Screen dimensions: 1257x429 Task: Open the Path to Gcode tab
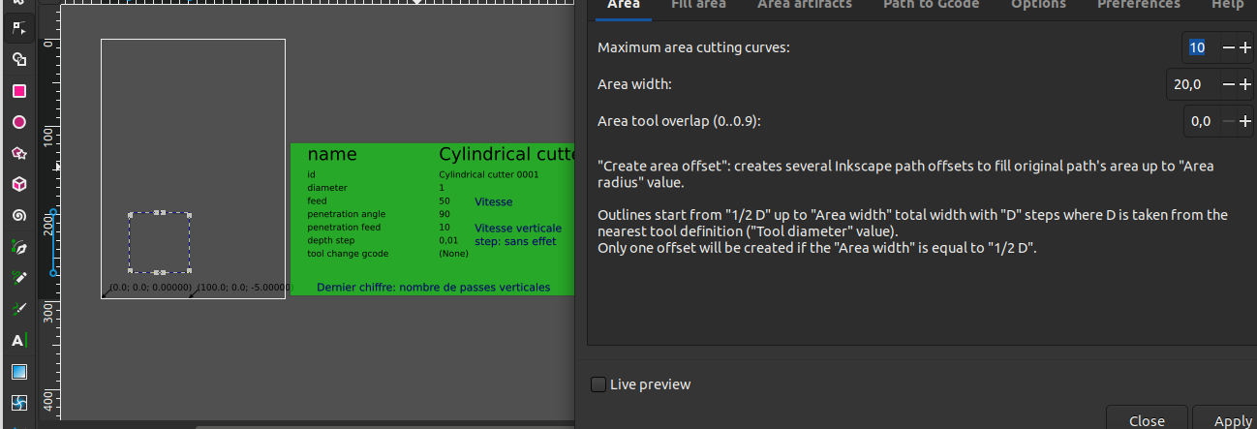tap(931, 5)
